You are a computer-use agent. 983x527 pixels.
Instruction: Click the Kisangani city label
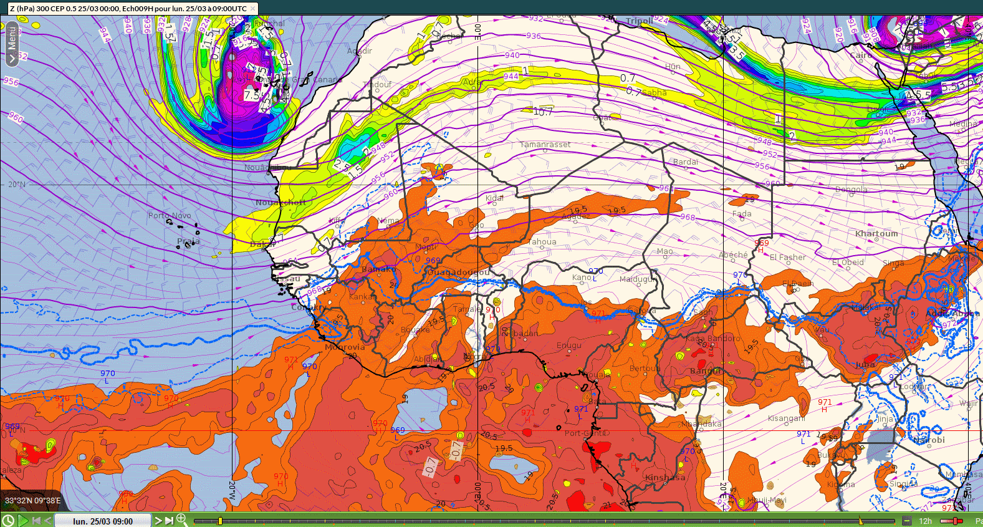point(786,418)
